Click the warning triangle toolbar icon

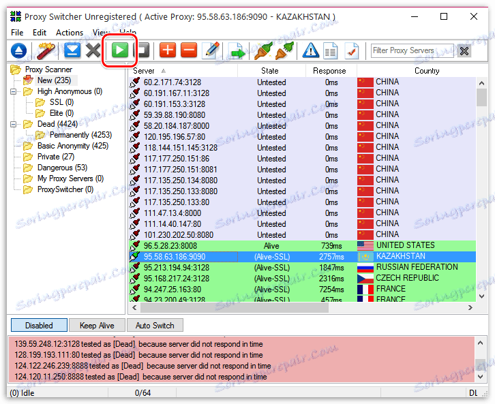pos(311,50)
